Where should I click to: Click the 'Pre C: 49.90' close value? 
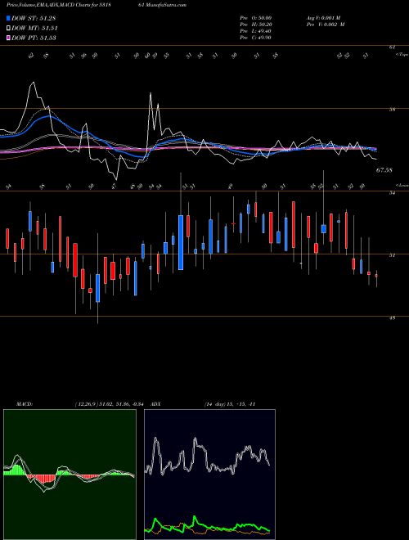(x=256, y=38)
